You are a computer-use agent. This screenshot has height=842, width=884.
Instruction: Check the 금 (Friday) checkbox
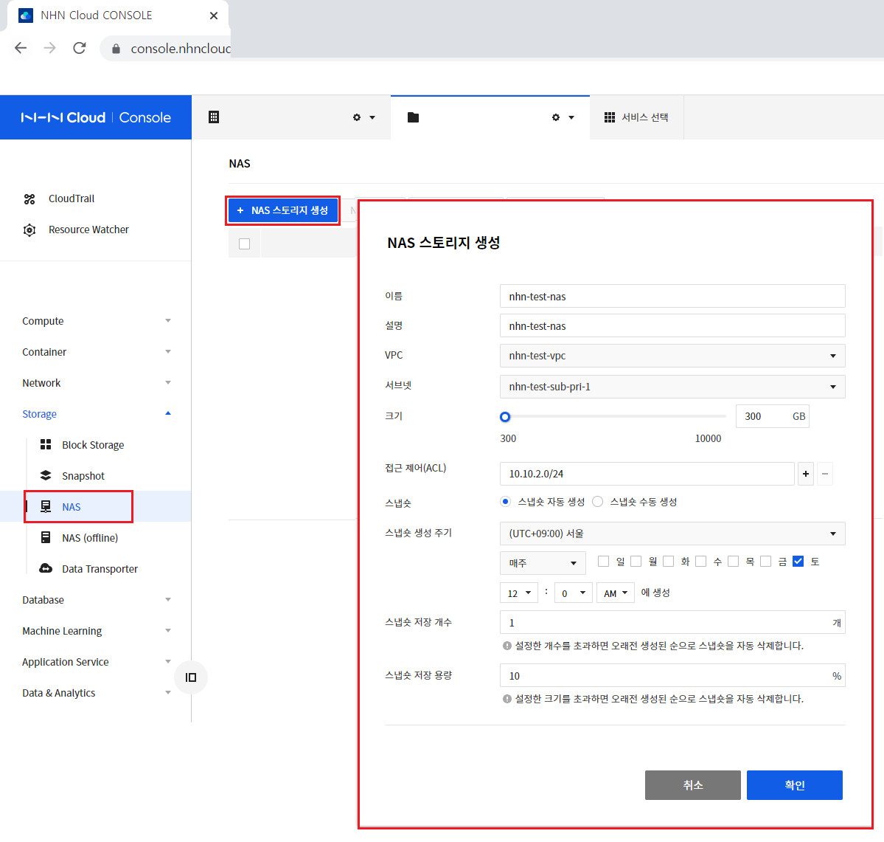pos(765,562)
